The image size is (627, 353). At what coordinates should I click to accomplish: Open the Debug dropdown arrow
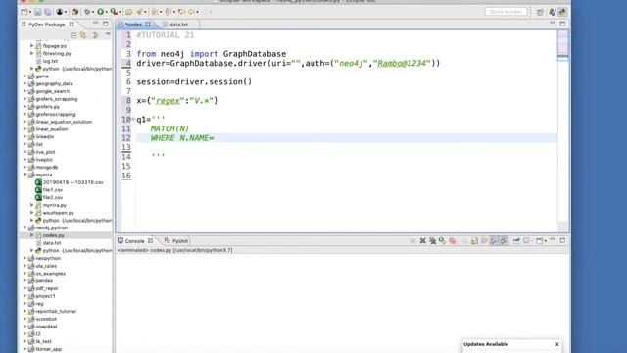(93, 12)
